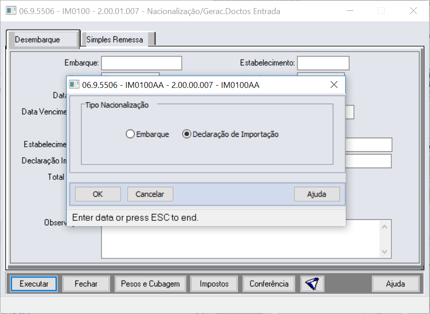Click the main window application icon
Viewport: 430px width, 314px height.
point(11,11)
